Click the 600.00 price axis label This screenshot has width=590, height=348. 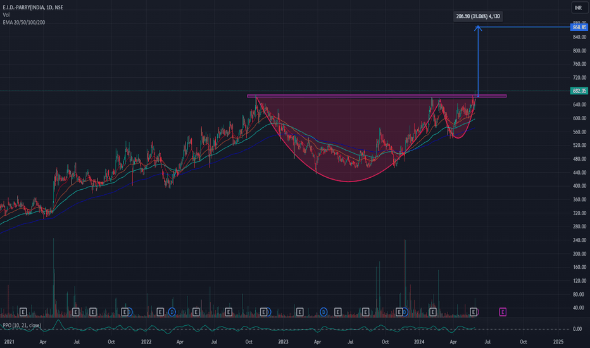click(579, 118)
